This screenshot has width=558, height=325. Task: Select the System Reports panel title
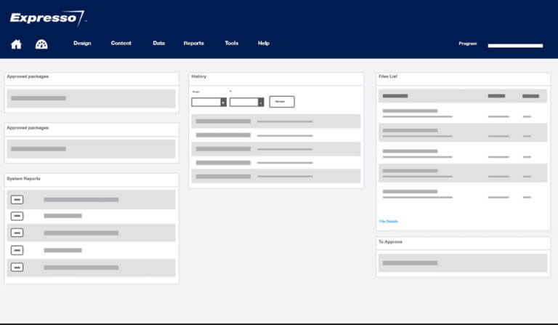23,179
